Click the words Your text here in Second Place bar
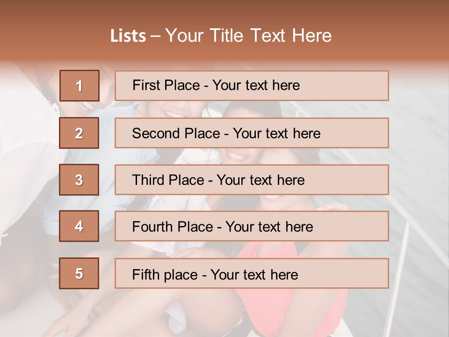449x337 pixels. 276,133
